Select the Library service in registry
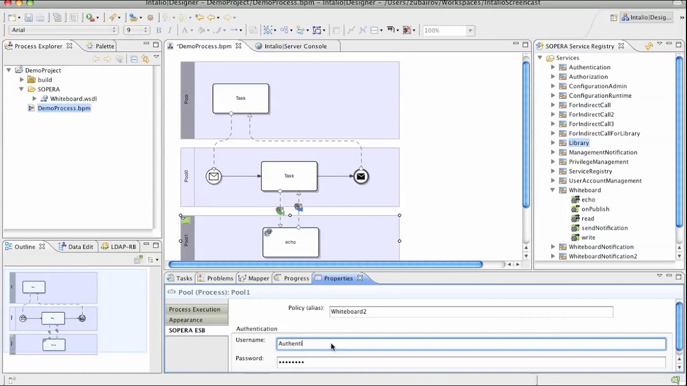This screenshot has height=386, width=687. (579, 143)
